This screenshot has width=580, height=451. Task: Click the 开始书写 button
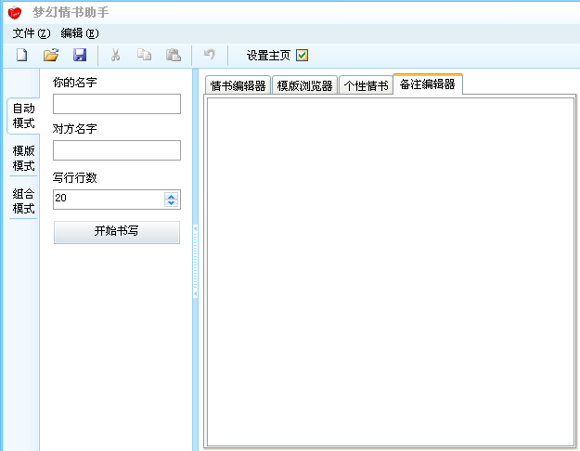pos(117,232)
